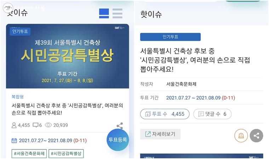The image size is (269, 159).
Task: Click 투표 수 4,455 pill
Action: click(x=165, y=114)
